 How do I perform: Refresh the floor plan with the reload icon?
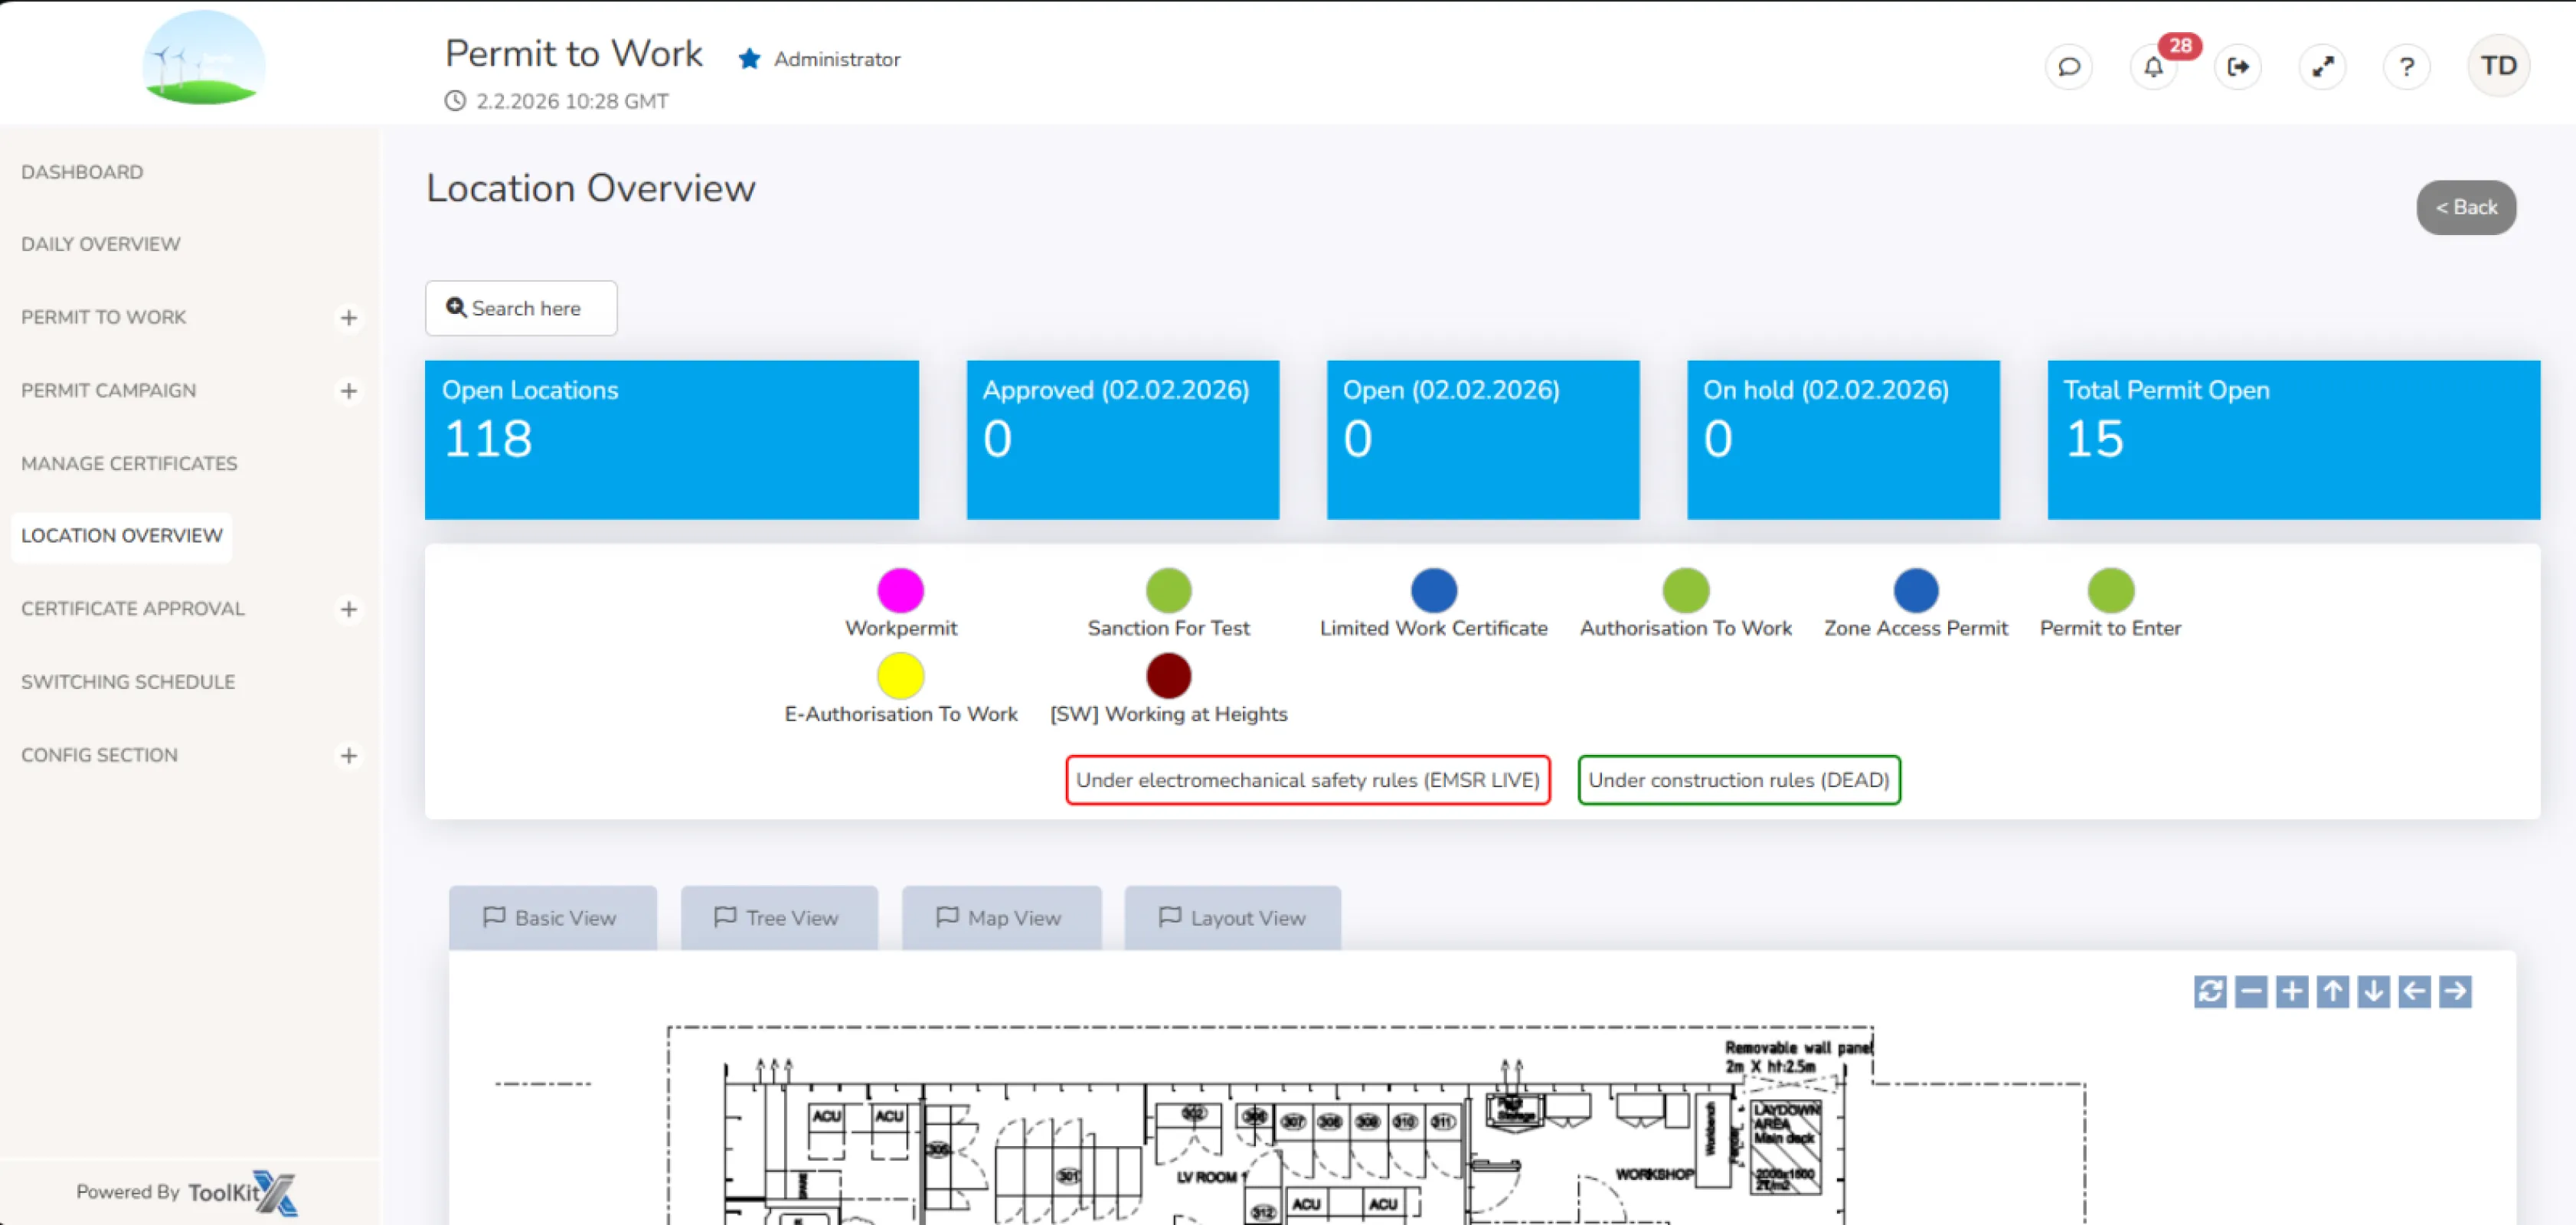(x=2210, y=991)
